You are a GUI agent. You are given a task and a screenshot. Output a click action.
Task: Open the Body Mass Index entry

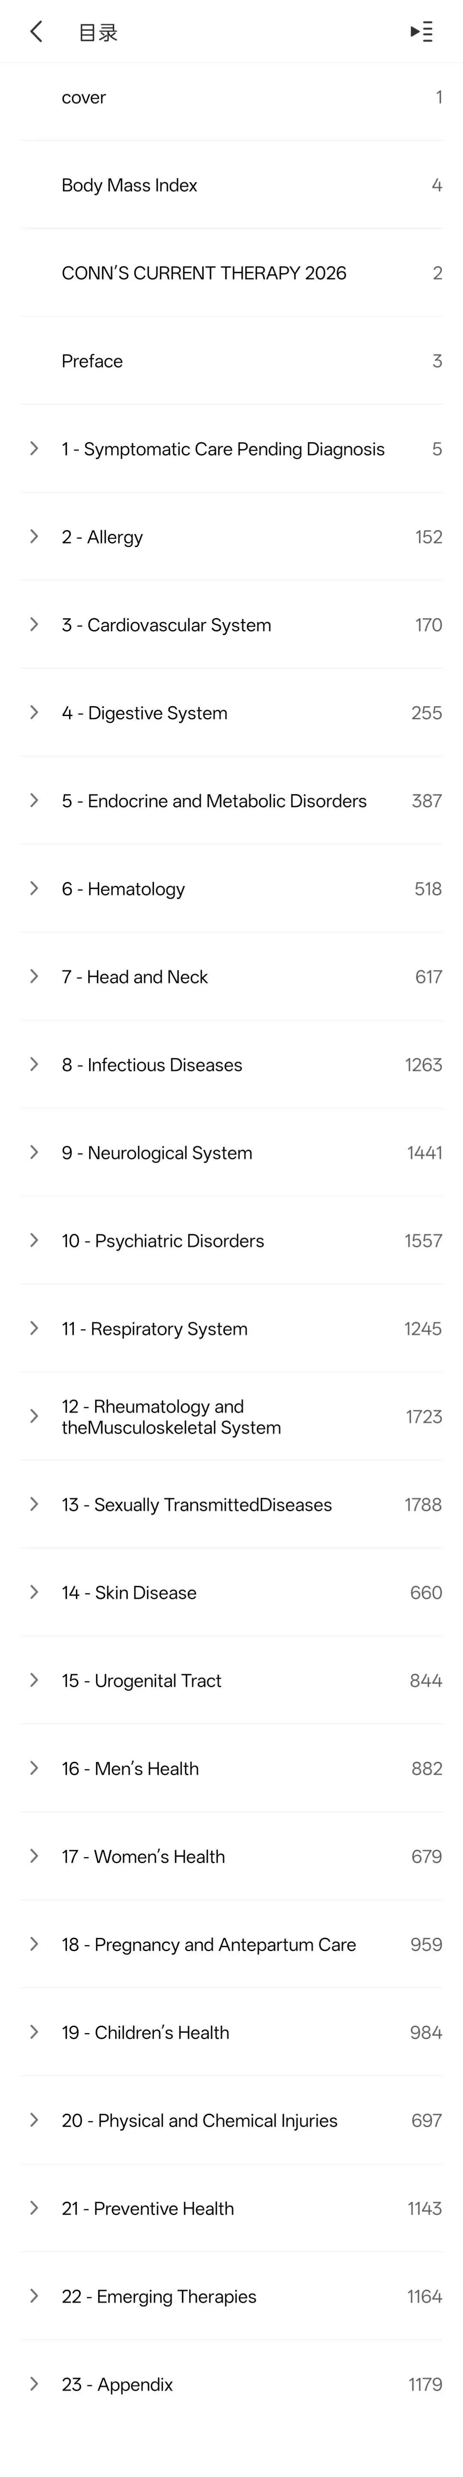click(x=231, y=185)
